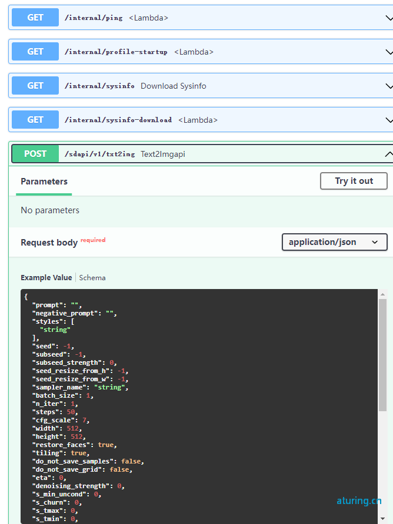The width and height of the screenshot is (393, 524).
Task: Switch to the Schema tab
Action: click(x=92, y=278)
